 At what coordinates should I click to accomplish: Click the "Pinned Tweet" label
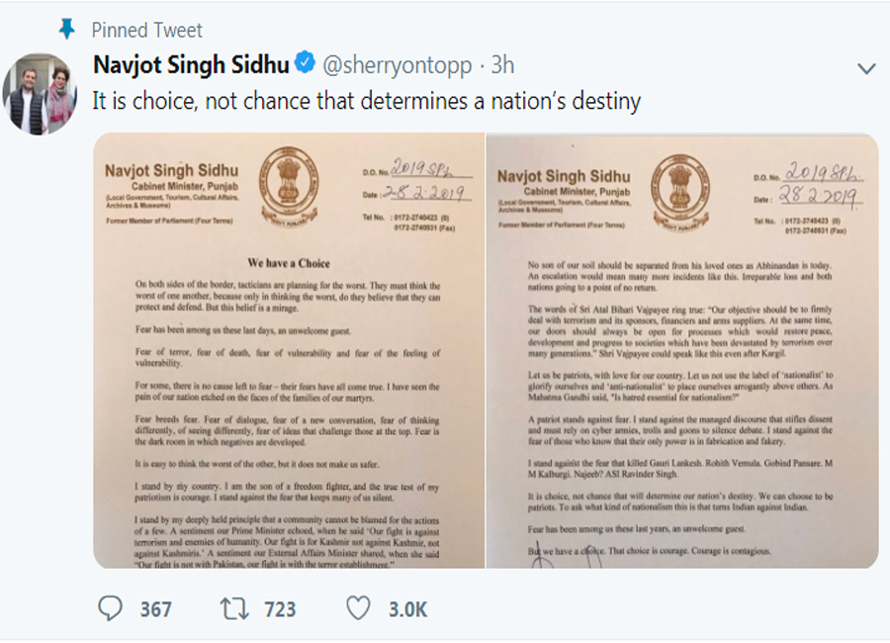pos(147,30)
